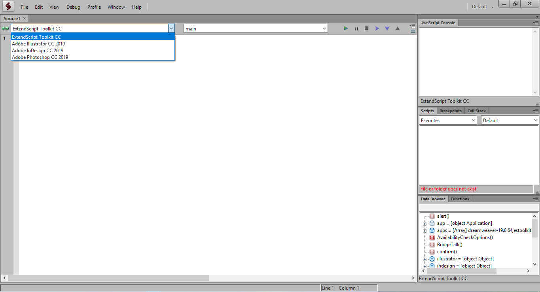The width and height of the screenshot is (540, 292).
Task: Choose Adobe Photoshop CC 2019 target
Action: 93,57
